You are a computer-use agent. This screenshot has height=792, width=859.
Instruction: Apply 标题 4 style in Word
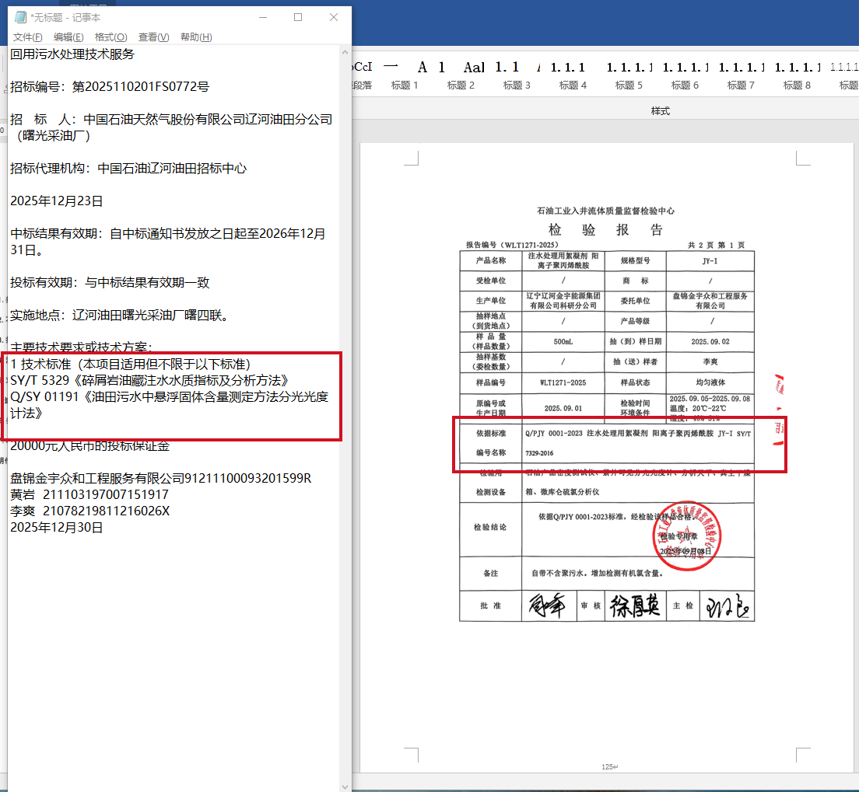click(x=573, y=75)
